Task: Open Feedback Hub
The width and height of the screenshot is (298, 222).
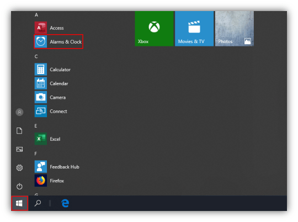Action: coord(57,167)
